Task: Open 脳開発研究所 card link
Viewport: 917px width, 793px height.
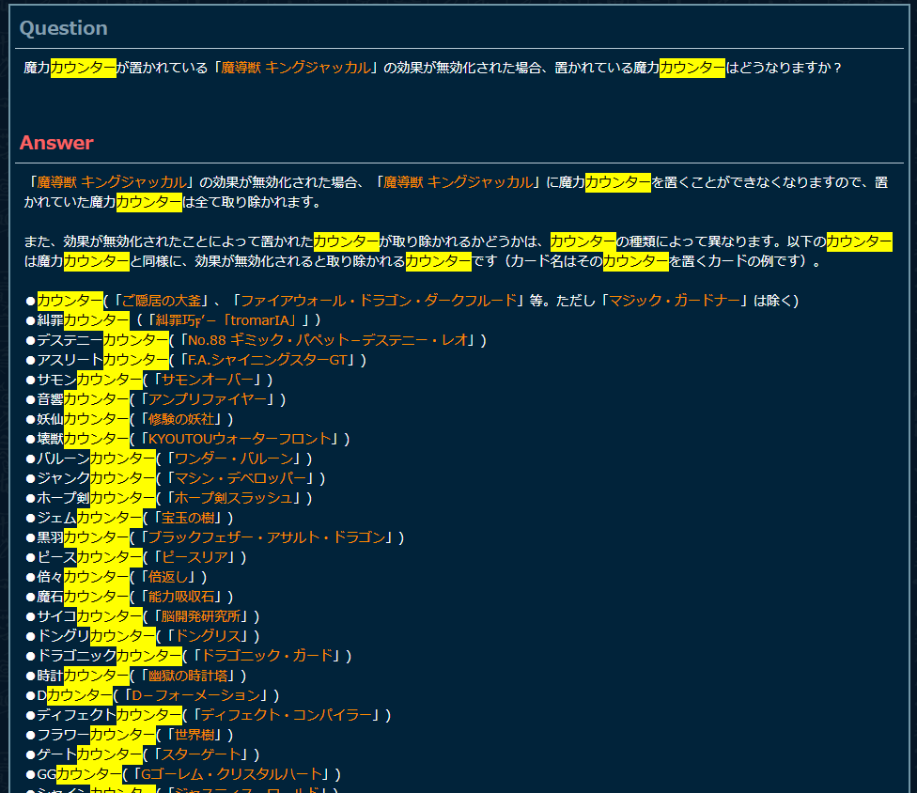Action: (x=201, y=617)
